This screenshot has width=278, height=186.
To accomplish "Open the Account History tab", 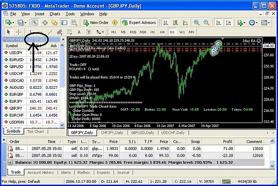I will [40, 173].
